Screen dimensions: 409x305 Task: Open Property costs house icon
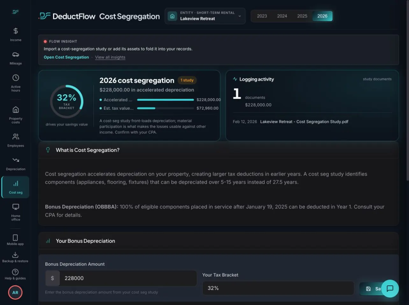click(x=16, y=110)
